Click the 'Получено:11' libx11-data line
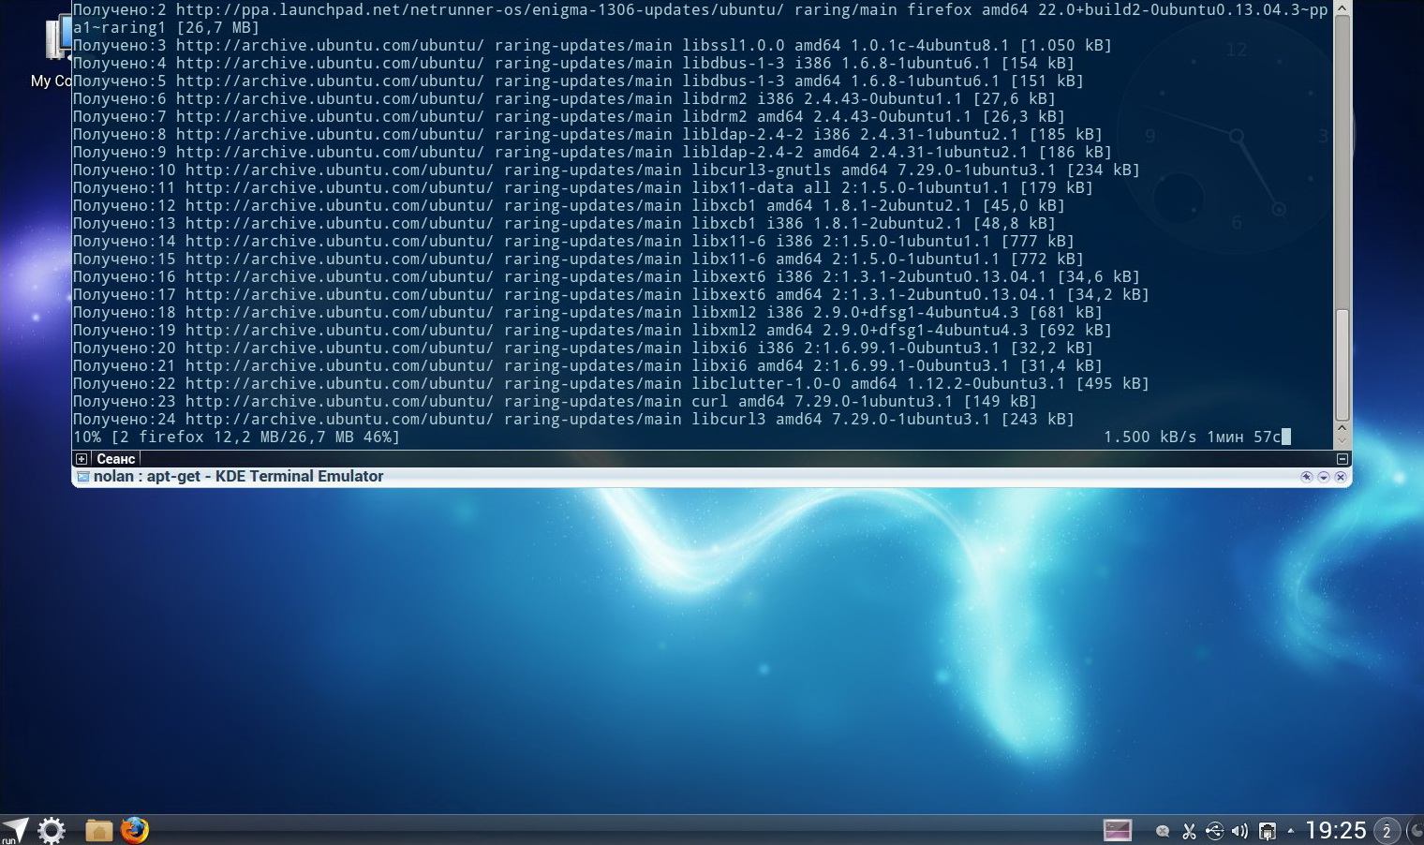This screenshot has height=845, width=1424. [x=583, y=187]
